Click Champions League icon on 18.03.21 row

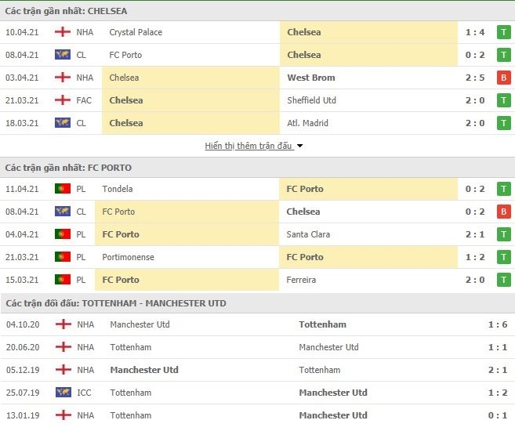point(63,123)
